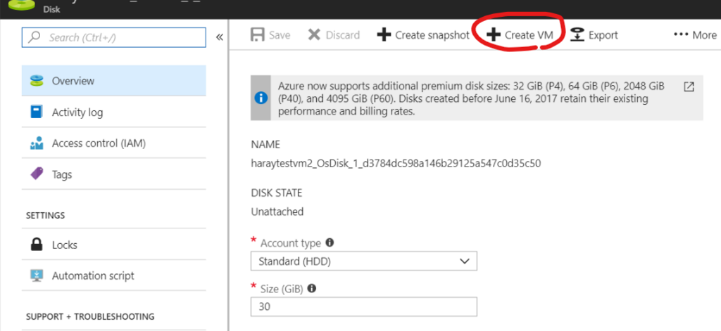Open Automation script settings
This screenshot has width=721, height=331.
113,275
